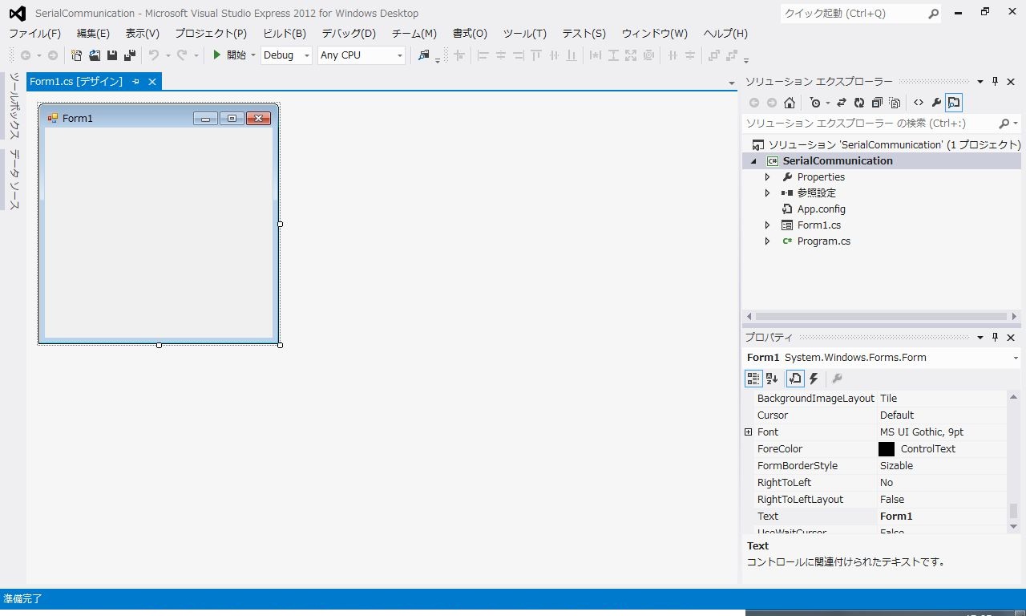Click the Save All toolbar icon
Screen dimensions: 1026x616
(129, 55)
